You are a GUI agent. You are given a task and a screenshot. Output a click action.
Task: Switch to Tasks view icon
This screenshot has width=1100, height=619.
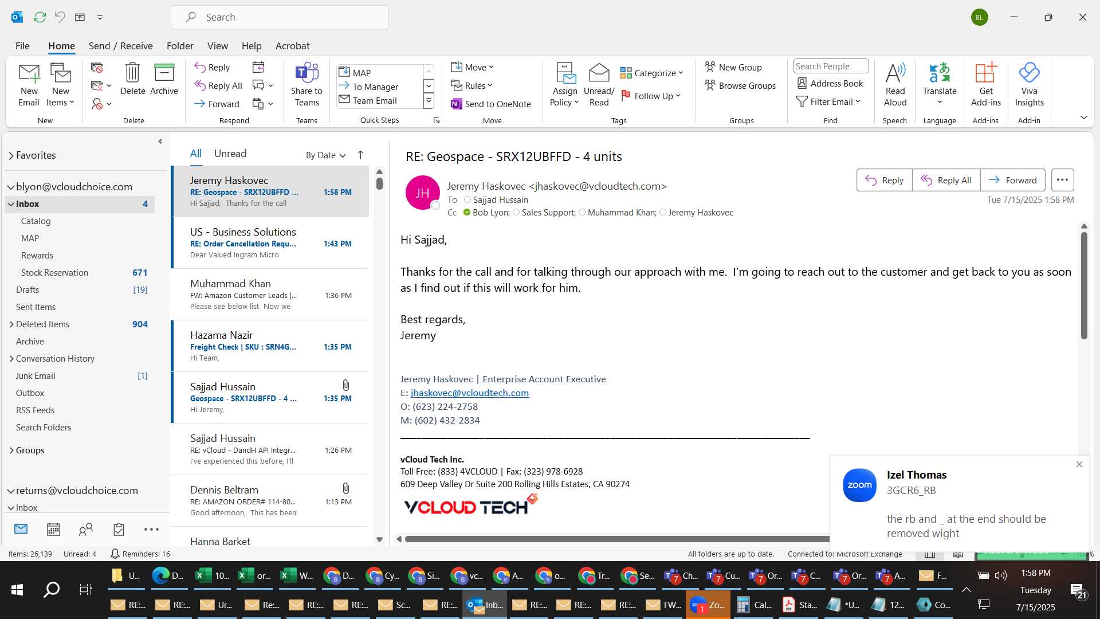(119, 530)
